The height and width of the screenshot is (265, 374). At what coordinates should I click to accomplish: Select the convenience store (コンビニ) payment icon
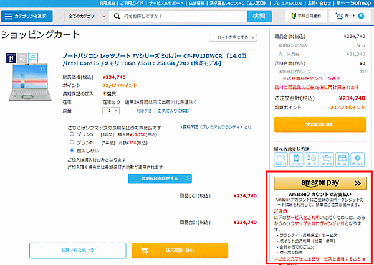[327, 159]
